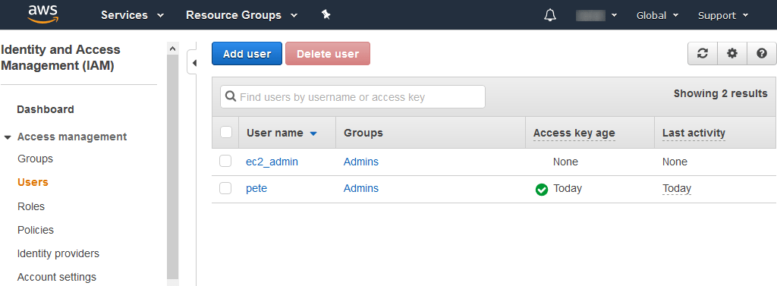Open Groups in the sidebar
This screenshot has height=286, width=777.
(x=35, y=159)
